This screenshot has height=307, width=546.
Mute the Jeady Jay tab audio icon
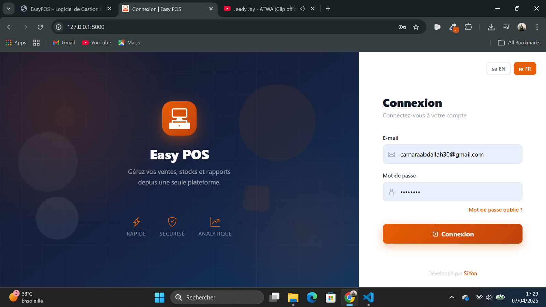pyautogui.click(x=302, y=9)
